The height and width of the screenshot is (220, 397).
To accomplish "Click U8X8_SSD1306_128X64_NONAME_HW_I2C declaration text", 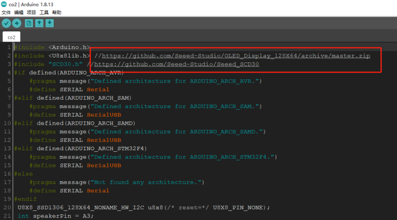I will (81, 208).
